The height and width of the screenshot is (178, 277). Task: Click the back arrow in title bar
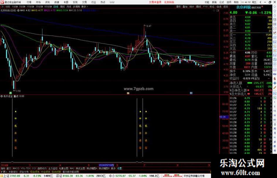pos(260,2)
